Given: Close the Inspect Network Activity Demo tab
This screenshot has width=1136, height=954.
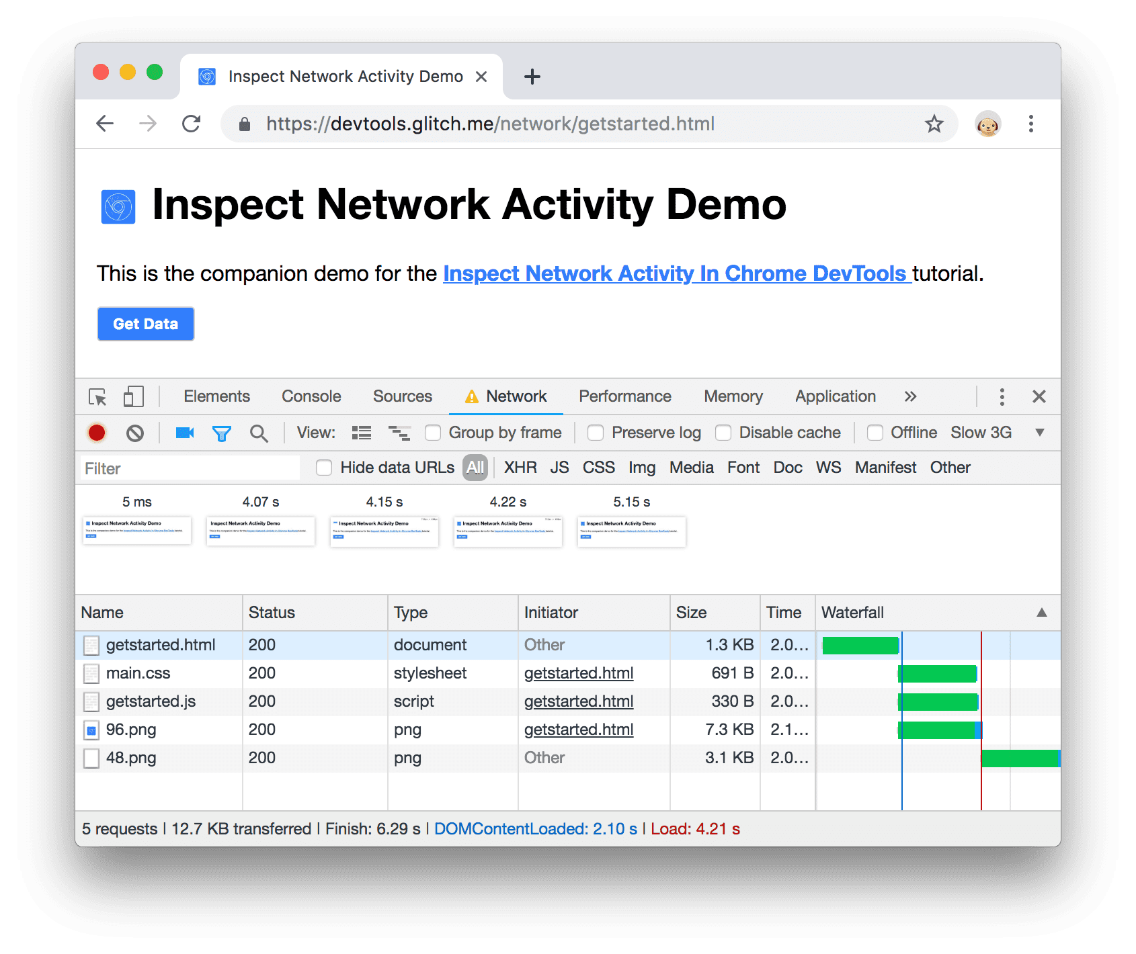Looking at the screenshot, I should tap(481, 77).
